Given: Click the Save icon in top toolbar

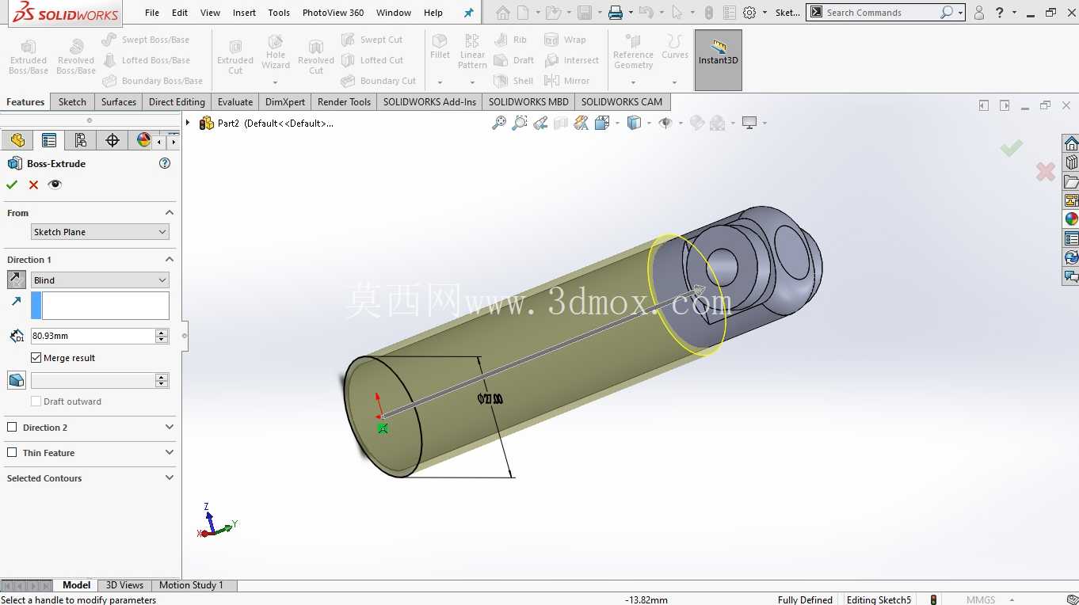Looking at the screenshot, I should 585,13.
